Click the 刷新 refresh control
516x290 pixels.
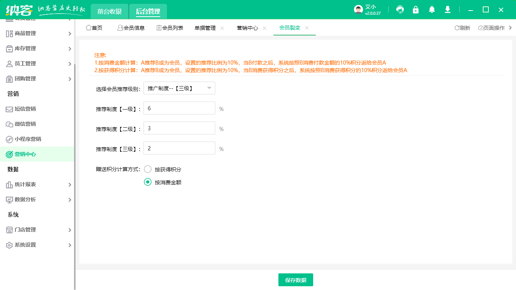(462, 28)
